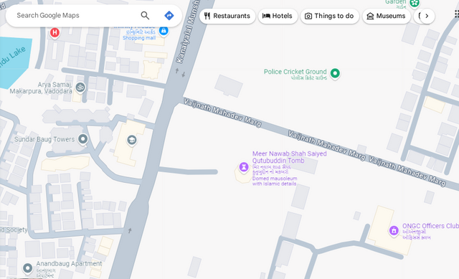459x279 pixels.
Task: Click 'Domed mausoleum with Islamic details' text
Action: click(x=275, y=181)
